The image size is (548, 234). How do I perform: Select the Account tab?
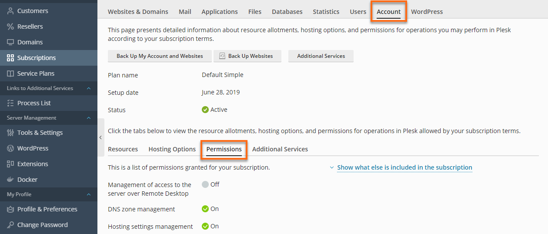pyautogui.click(x=389, y=12)
